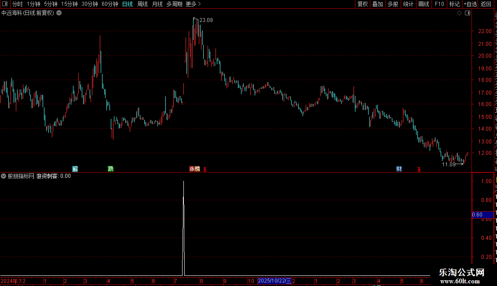Expand the 更多 periods menu
This screenshot has height=286, width=497.
point(193,4)
